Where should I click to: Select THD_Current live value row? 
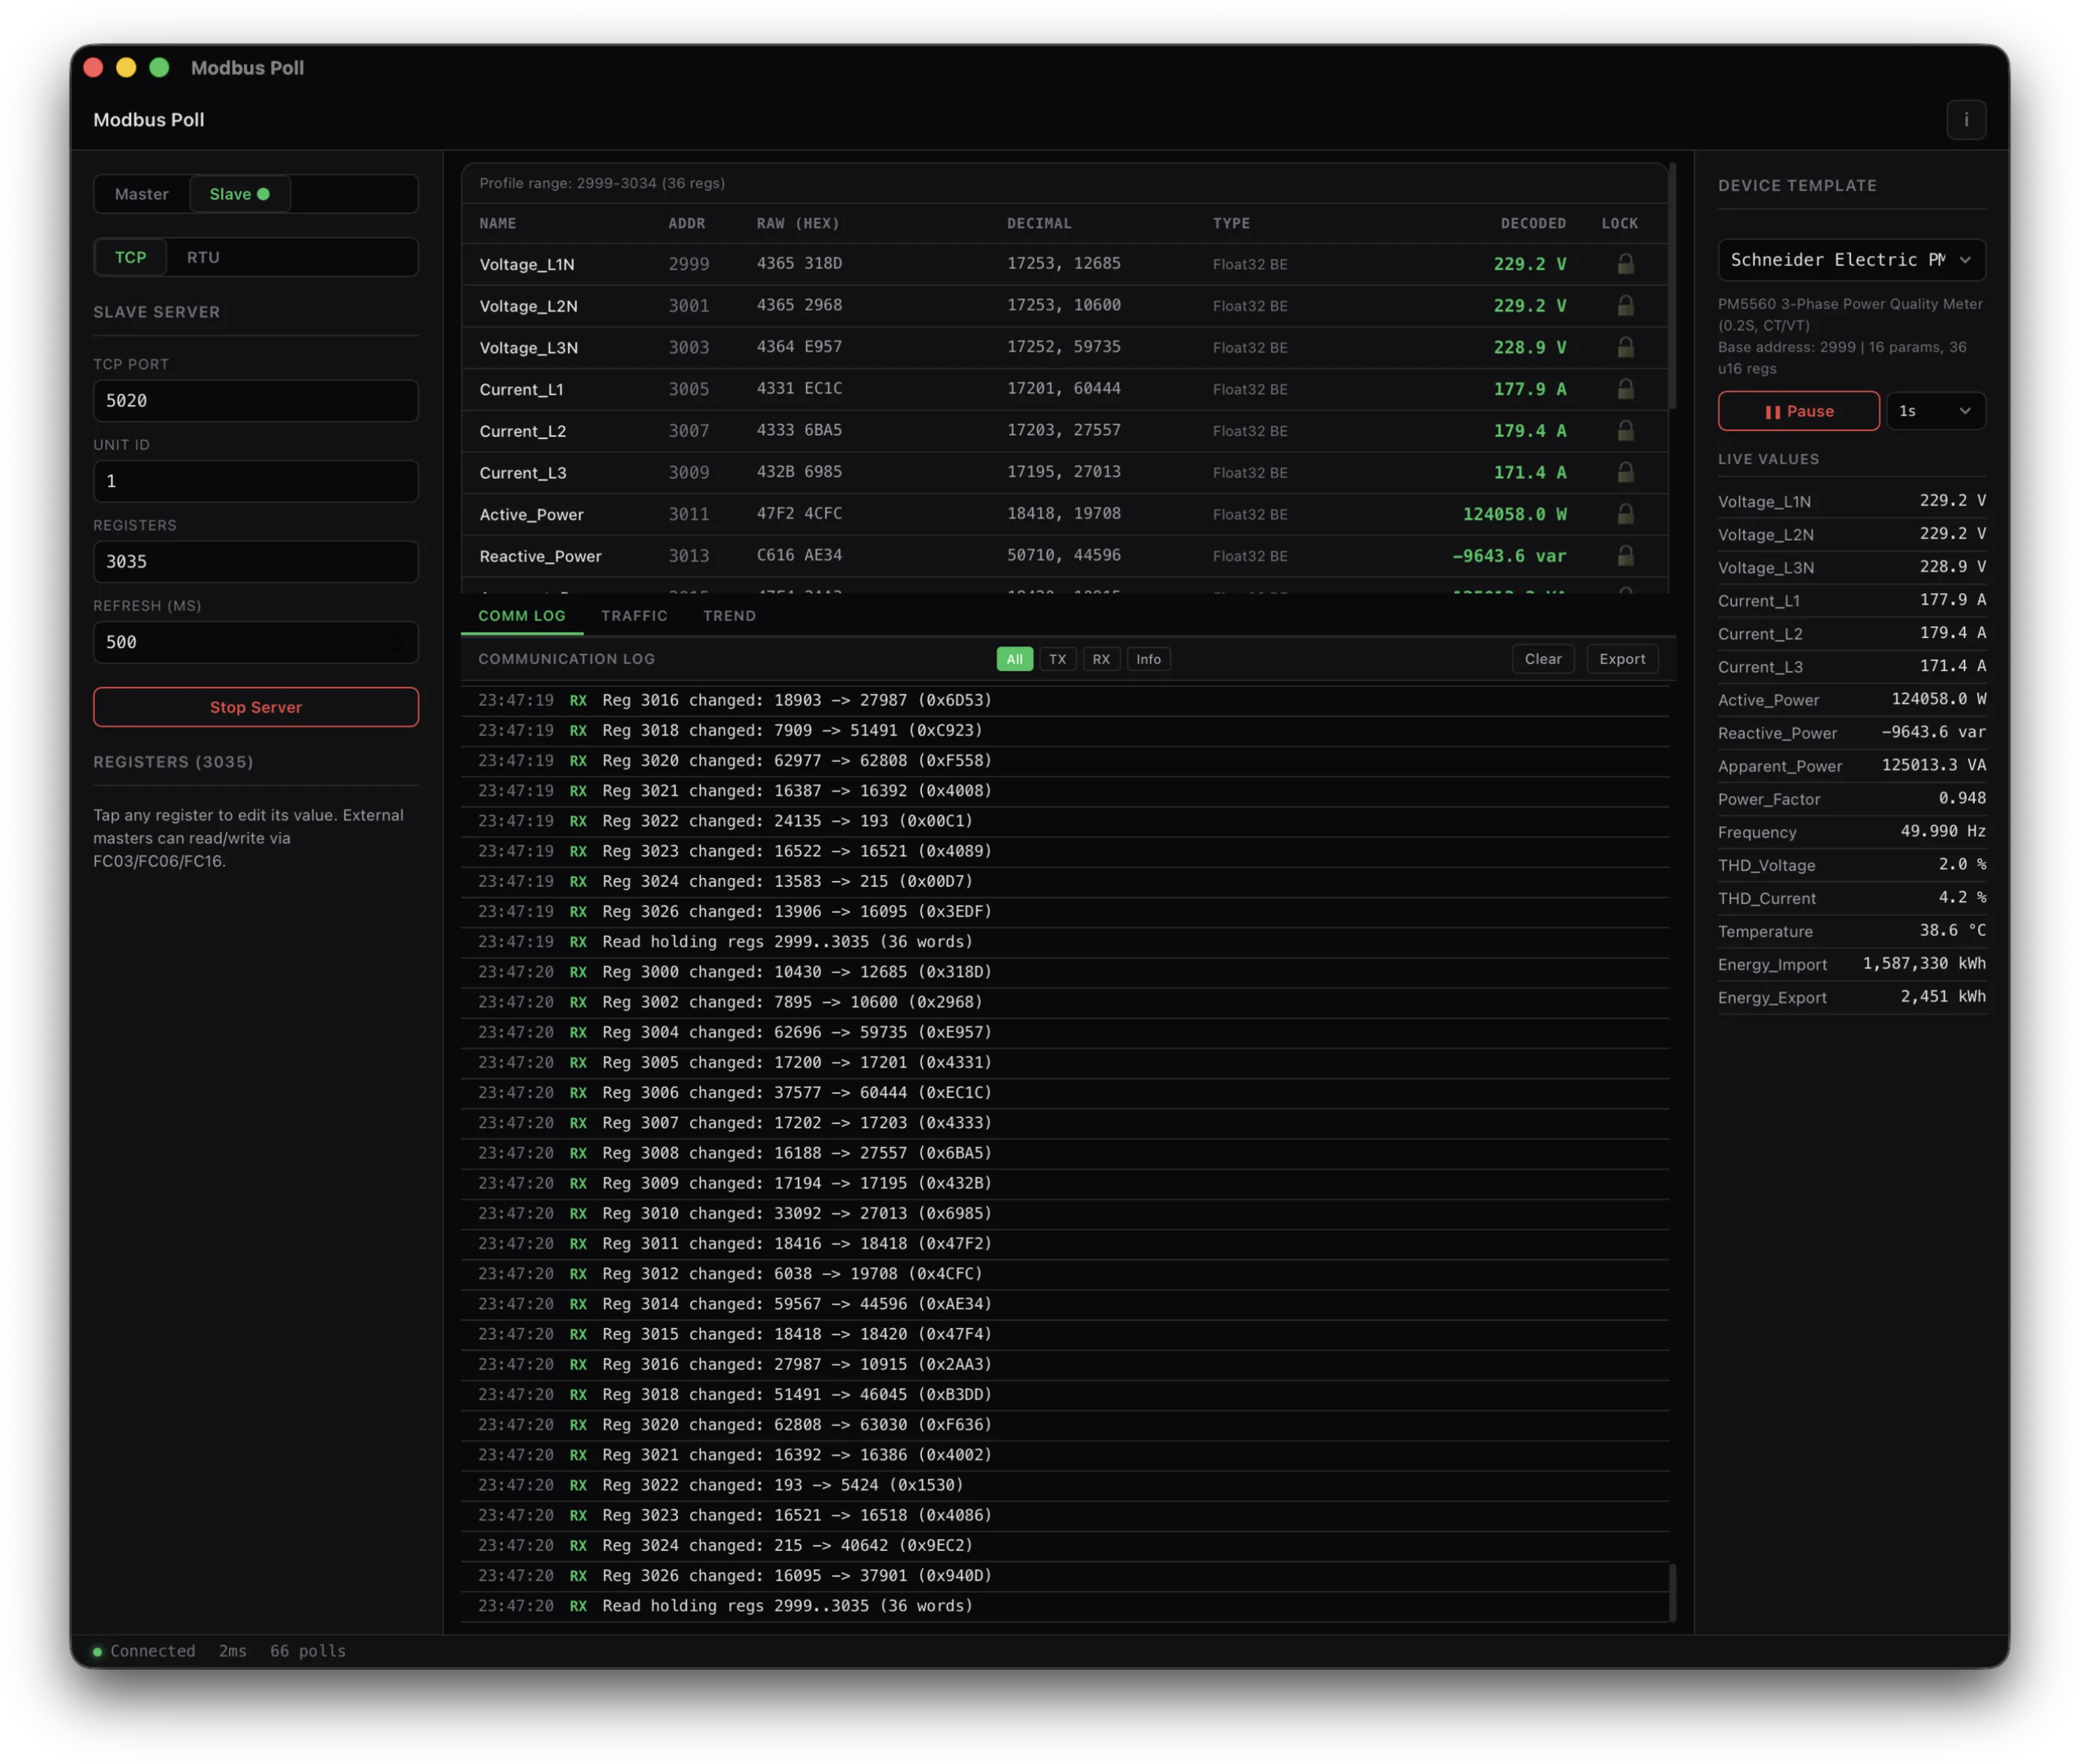1850,898
